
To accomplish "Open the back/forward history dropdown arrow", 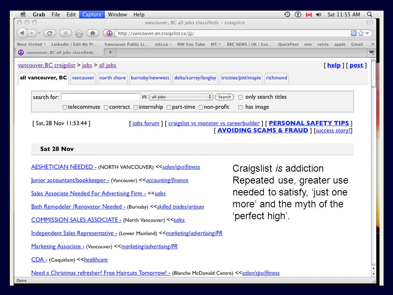I will [39, 33].
